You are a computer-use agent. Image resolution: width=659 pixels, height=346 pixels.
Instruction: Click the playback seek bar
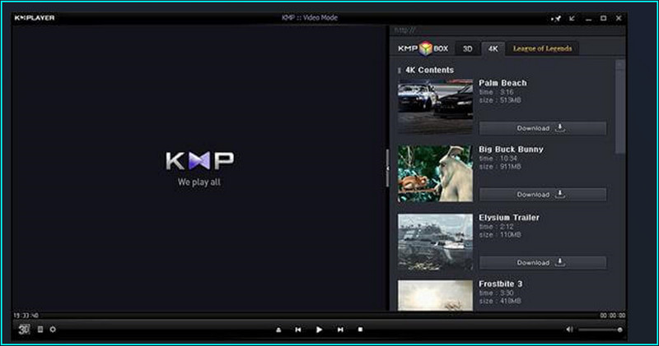click(x=320, y=316)
